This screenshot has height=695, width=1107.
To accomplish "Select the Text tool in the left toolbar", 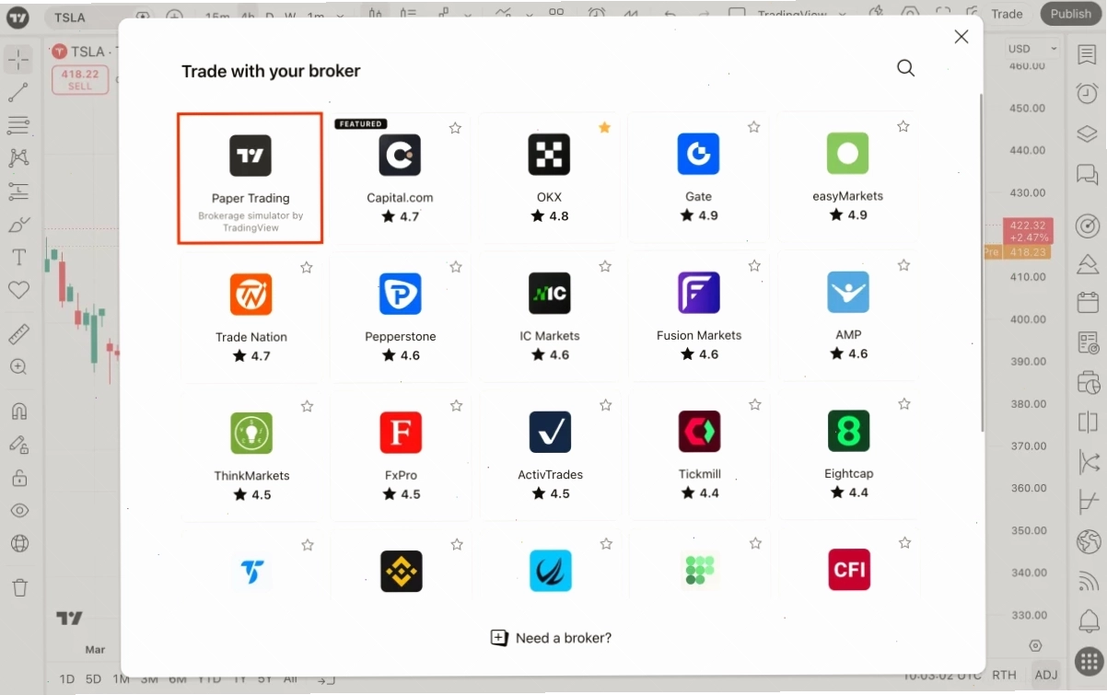I will pyautogui.click(x=18, y=256).
